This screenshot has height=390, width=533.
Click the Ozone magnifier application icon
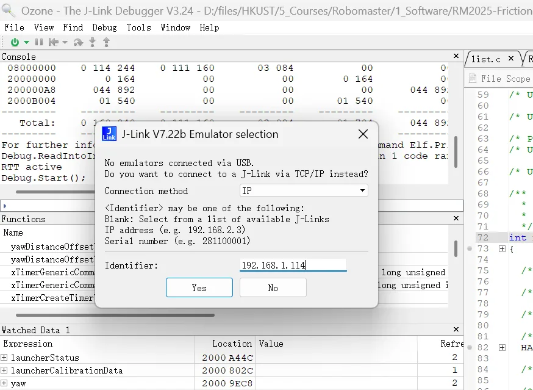pyautogui.click(x=8, y=10)
